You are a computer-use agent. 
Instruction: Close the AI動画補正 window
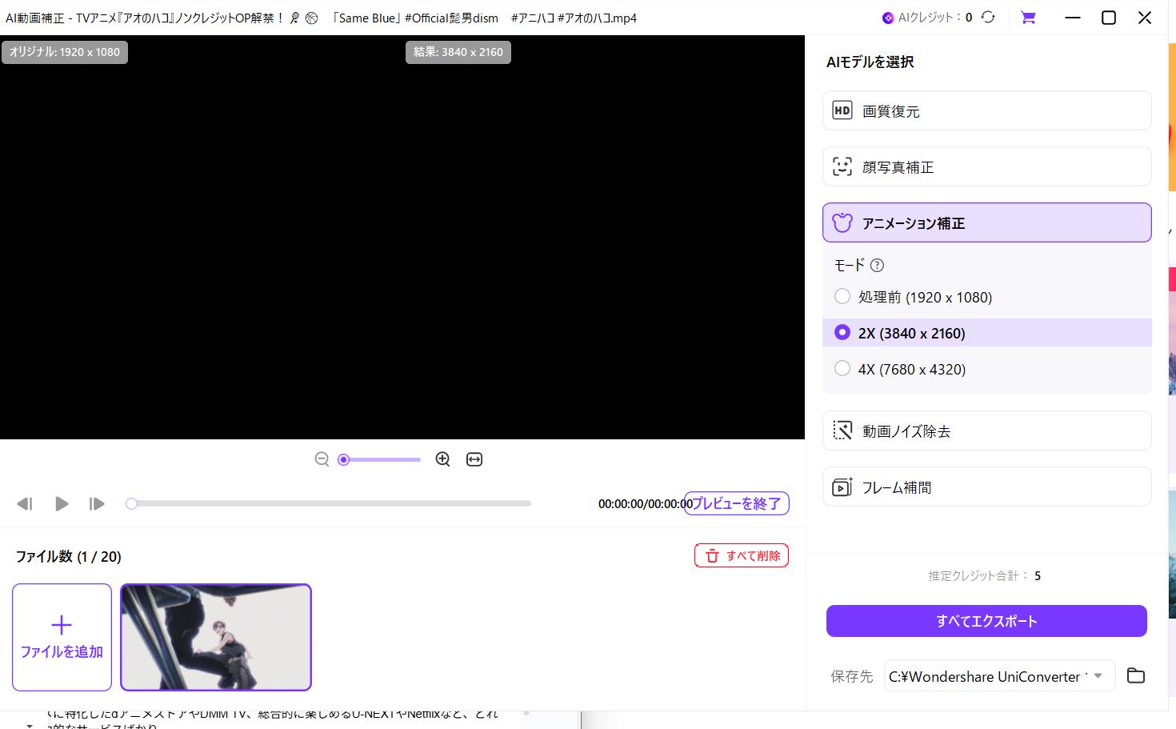point(1145,17)
